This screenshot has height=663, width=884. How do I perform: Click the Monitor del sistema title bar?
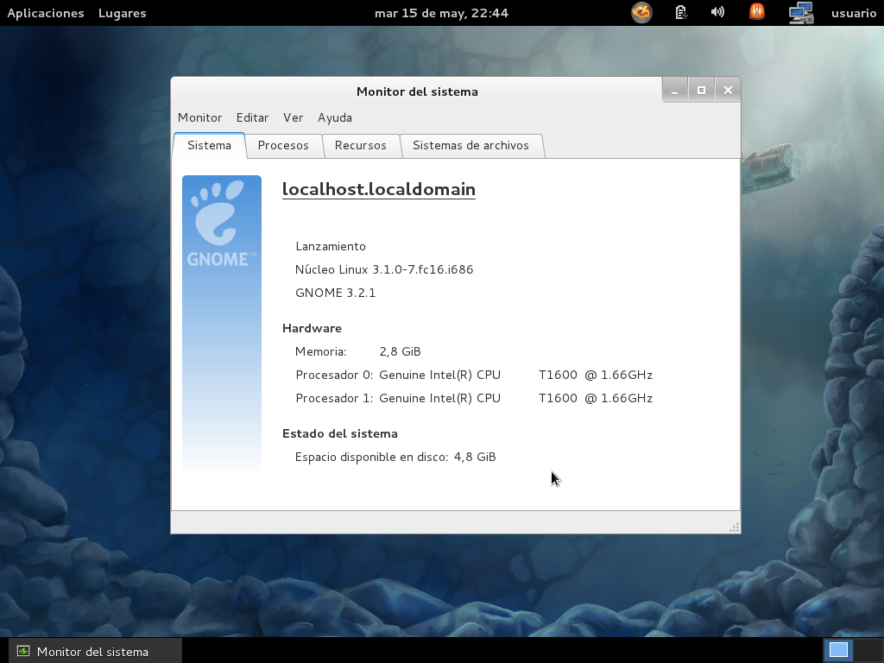417,92
